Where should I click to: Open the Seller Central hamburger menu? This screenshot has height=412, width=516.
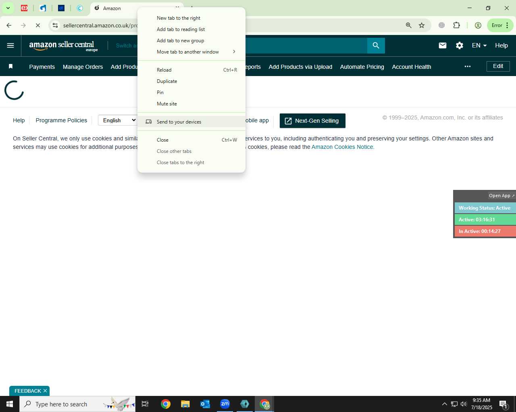(x=10, y=45)
